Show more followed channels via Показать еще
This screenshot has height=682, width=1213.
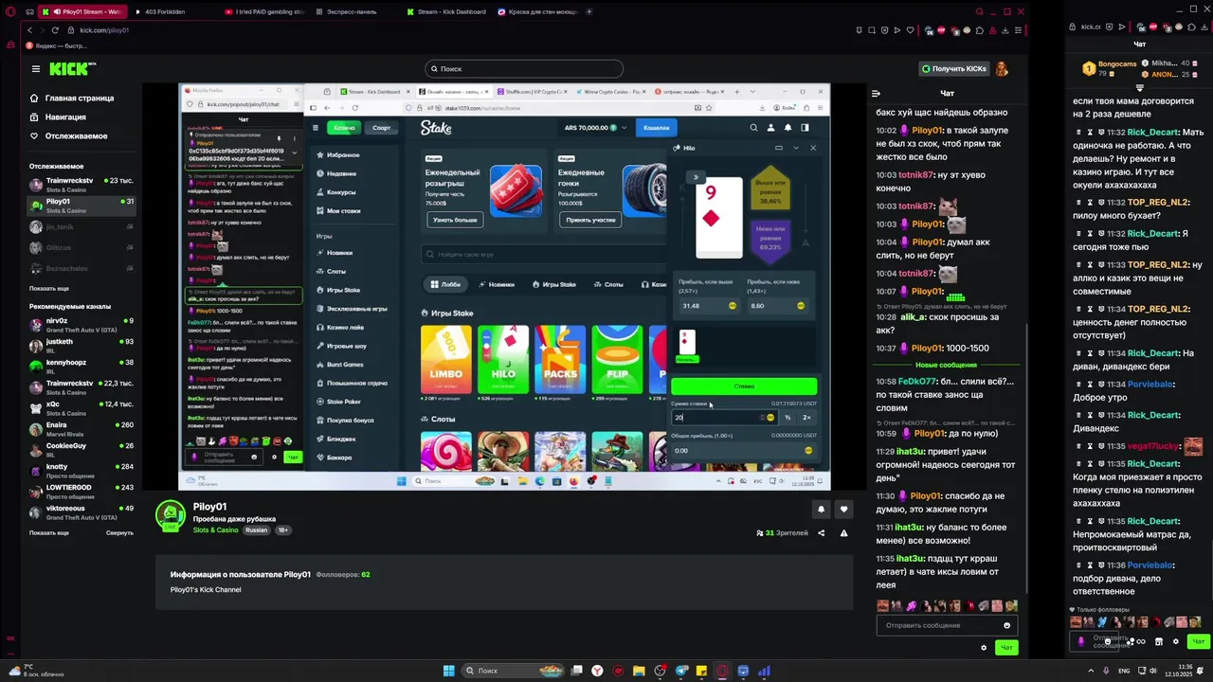49,288
